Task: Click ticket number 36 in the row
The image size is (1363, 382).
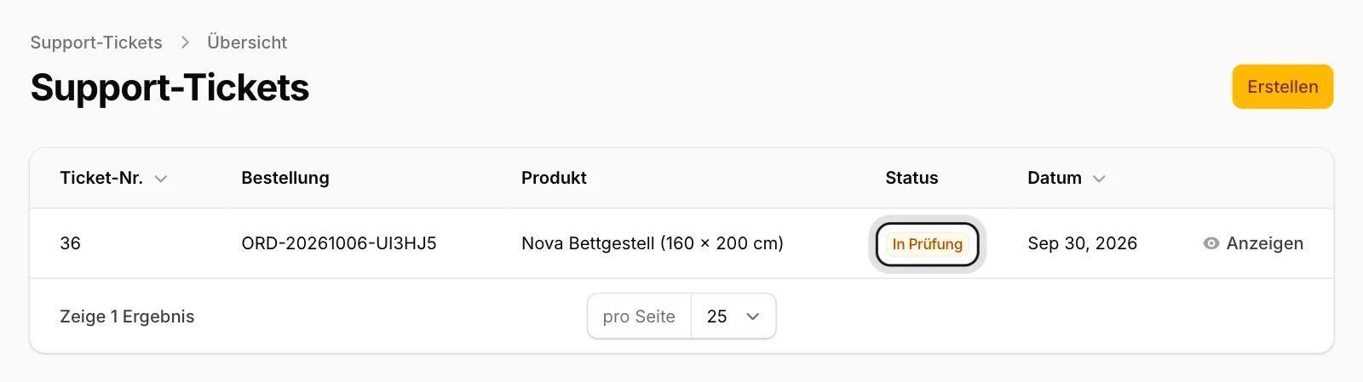Action: [71, 243]
